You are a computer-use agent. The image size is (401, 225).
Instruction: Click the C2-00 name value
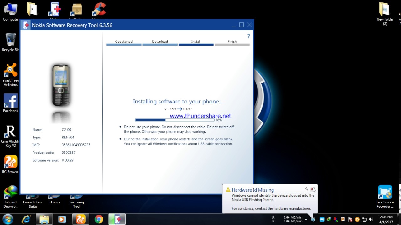pyautogui.click(x=66, y=130)
